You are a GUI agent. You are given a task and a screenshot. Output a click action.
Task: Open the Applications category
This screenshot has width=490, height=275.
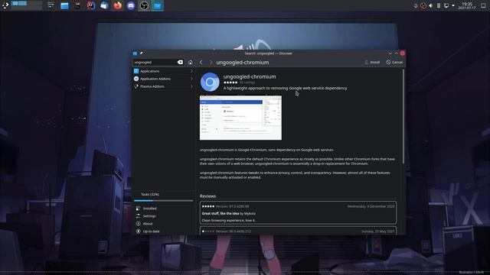(163, 71)
